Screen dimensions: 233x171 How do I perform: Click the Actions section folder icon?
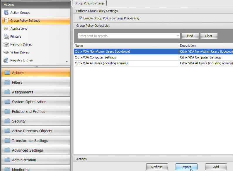(x=7, y=73)
